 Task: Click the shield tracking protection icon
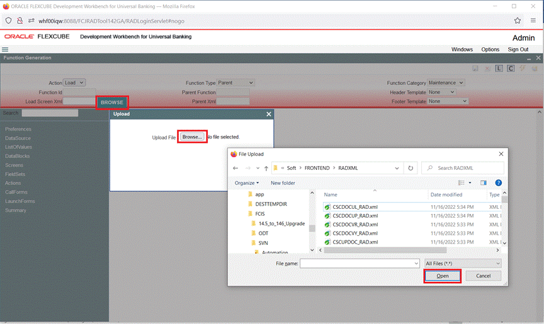coord(8,21)
